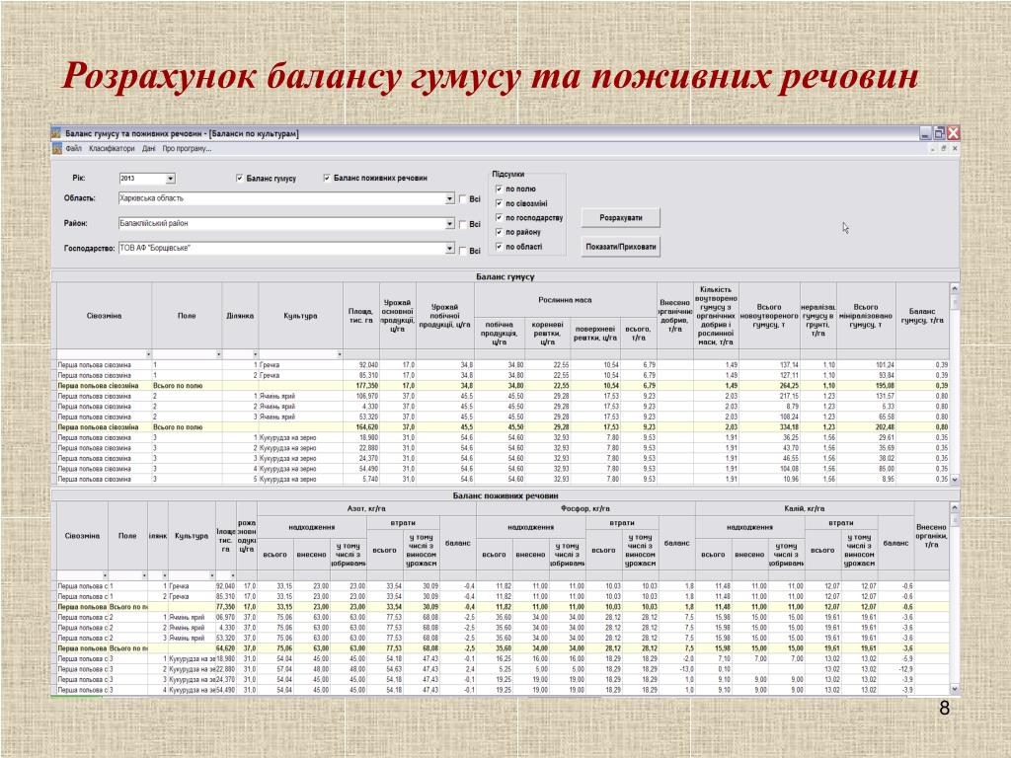The width and height of the screenshot is (1011, 758).
Task: Select the bold total cell 202,48
Action: coord(866,426)
